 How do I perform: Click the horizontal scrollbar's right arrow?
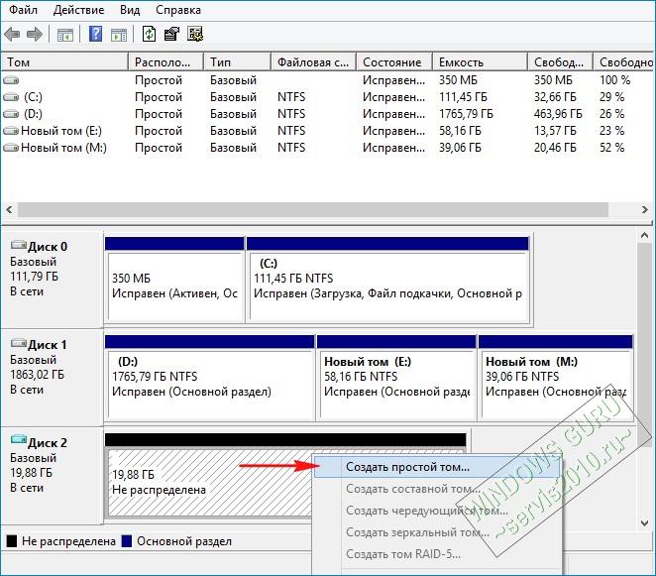(x=645, y=209)
